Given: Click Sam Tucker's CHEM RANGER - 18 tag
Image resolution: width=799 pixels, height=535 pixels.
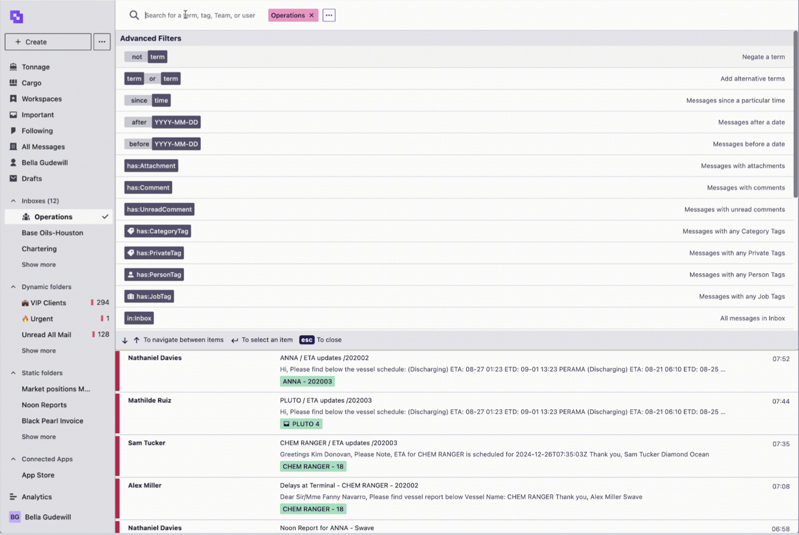Looking at the screenshot, I should click(313, 466).
